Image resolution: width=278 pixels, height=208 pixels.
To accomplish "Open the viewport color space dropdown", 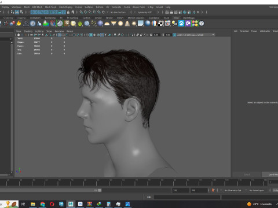I will pos(196,35).
